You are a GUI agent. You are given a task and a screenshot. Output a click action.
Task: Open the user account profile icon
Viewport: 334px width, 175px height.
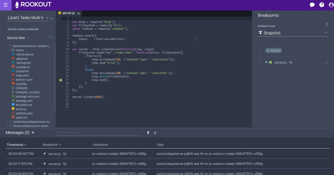click(329, 5)
